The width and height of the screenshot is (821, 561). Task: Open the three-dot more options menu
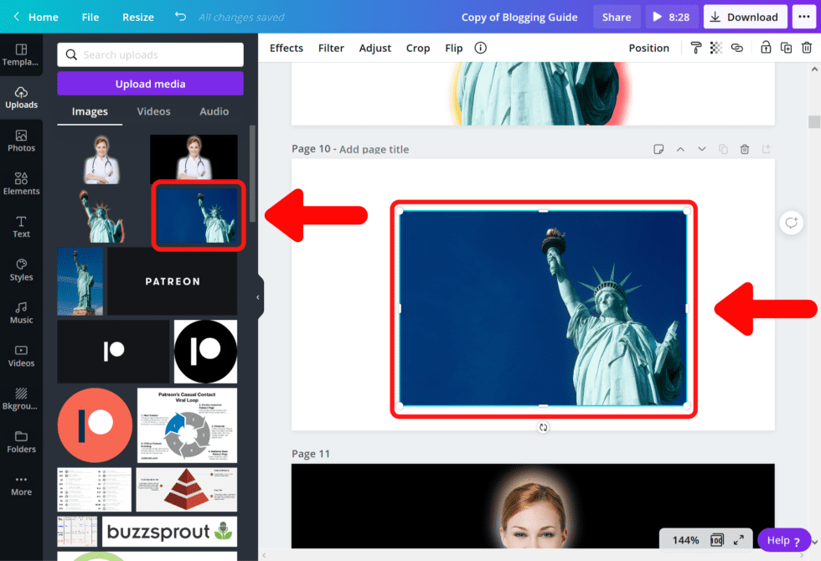(x=804, y=17)
